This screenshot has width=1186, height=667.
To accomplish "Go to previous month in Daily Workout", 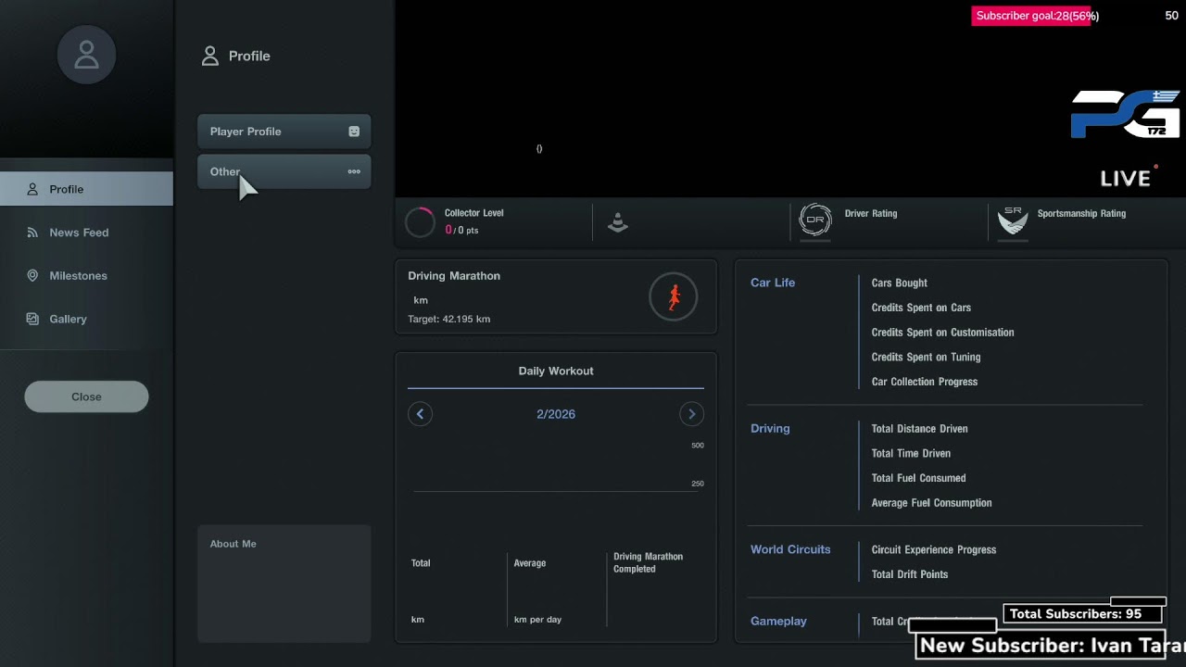I will coord(420,414).
